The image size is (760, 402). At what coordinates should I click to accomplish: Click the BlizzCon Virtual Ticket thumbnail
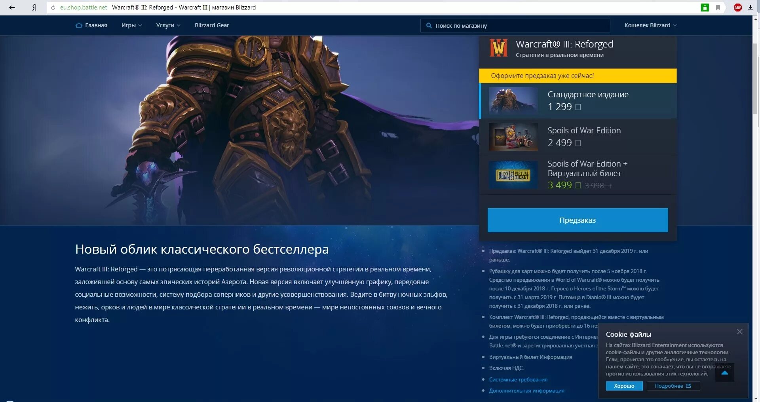point(513,174)
